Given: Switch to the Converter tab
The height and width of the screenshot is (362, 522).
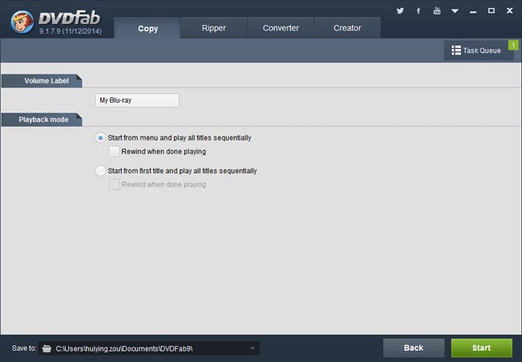Looking at the screenshot, I should 280,28.
